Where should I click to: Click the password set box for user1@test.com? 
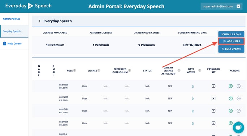(213, 86)
